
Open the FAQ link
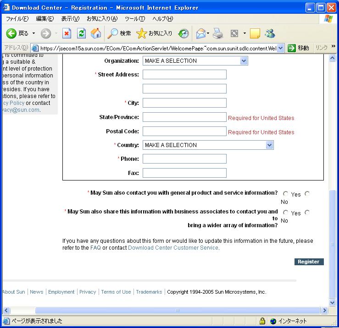tap(95, 248)
